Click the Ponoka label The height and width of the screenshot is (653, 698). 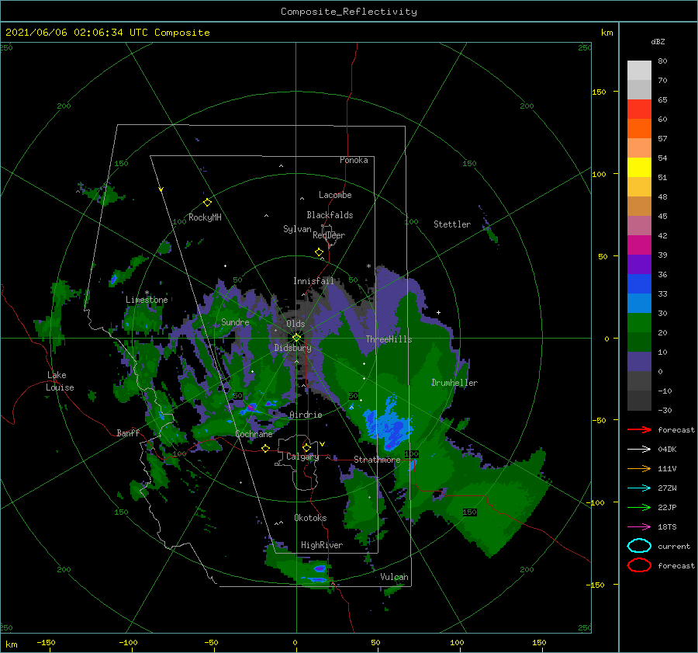(354, 160)
